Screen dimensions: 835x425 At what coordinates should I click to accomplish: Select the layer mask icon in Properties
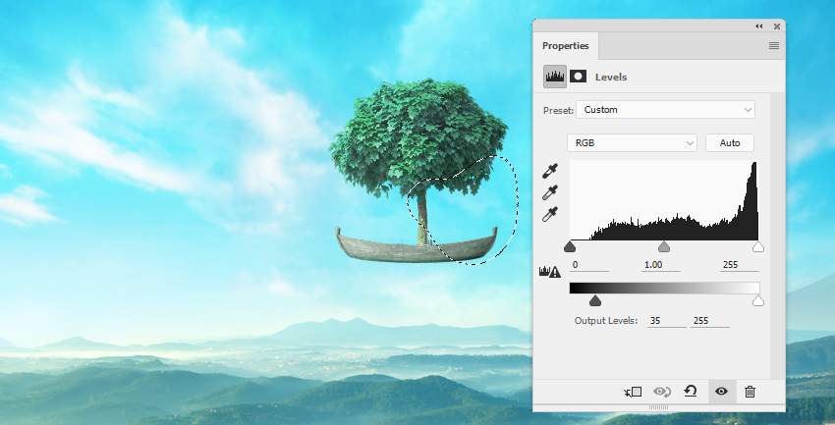click(578, 77)
